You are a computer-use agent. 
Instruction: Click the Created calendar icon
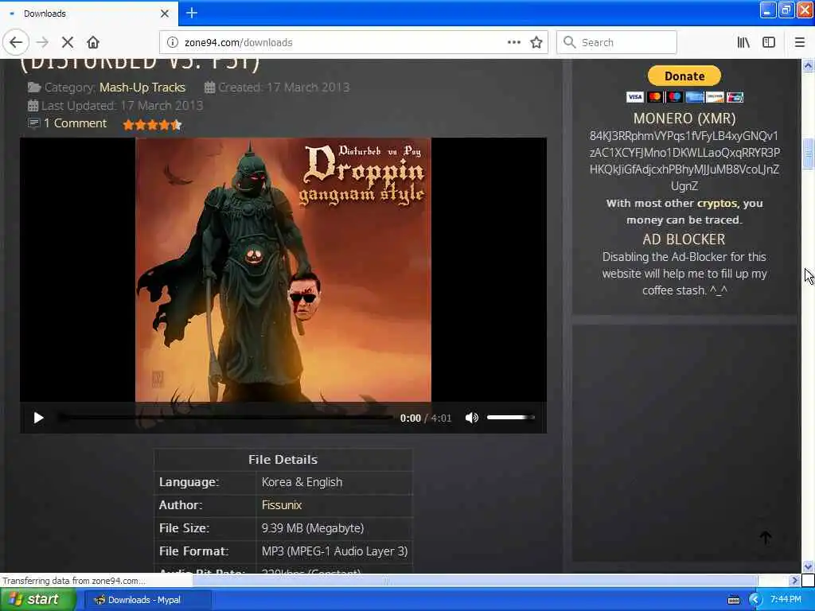point(209,88)
